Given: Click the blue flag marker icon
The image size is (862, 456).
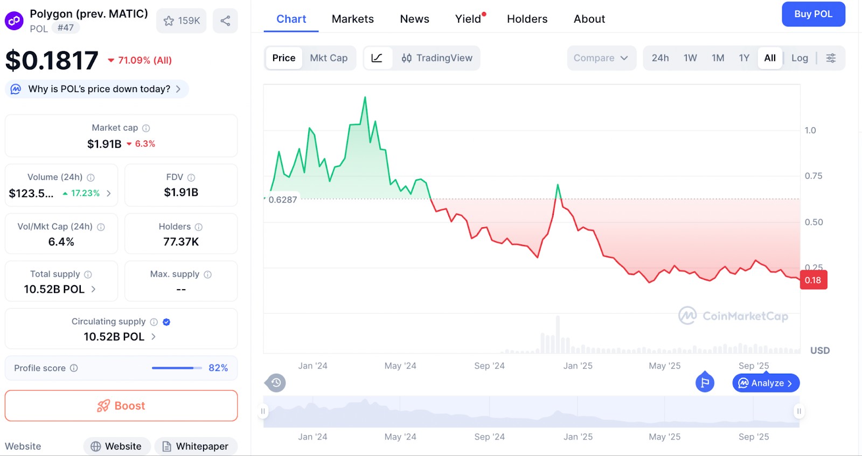Looking at the screenshot, I should (x=705, y=383).
